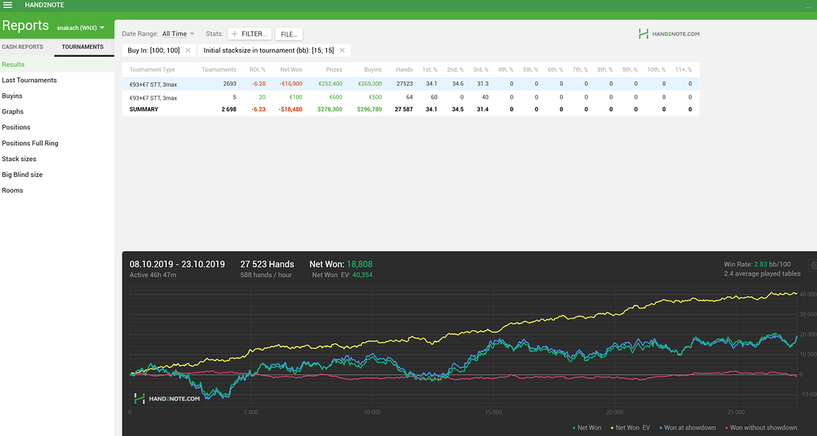This screenshot has height=436, width=817.
Task: Click the plus icon on Filter button
Action: pos(235,34)
